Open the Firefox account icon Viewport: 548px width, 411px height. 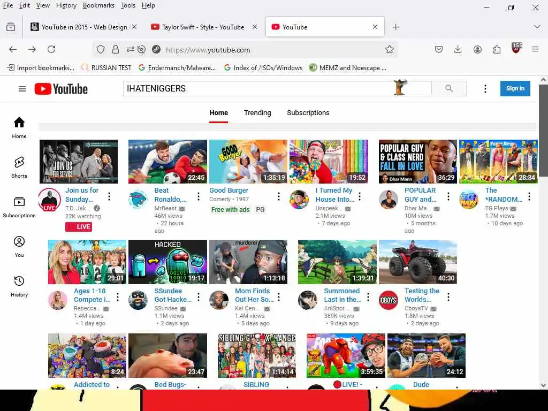[x=477, y=49]
